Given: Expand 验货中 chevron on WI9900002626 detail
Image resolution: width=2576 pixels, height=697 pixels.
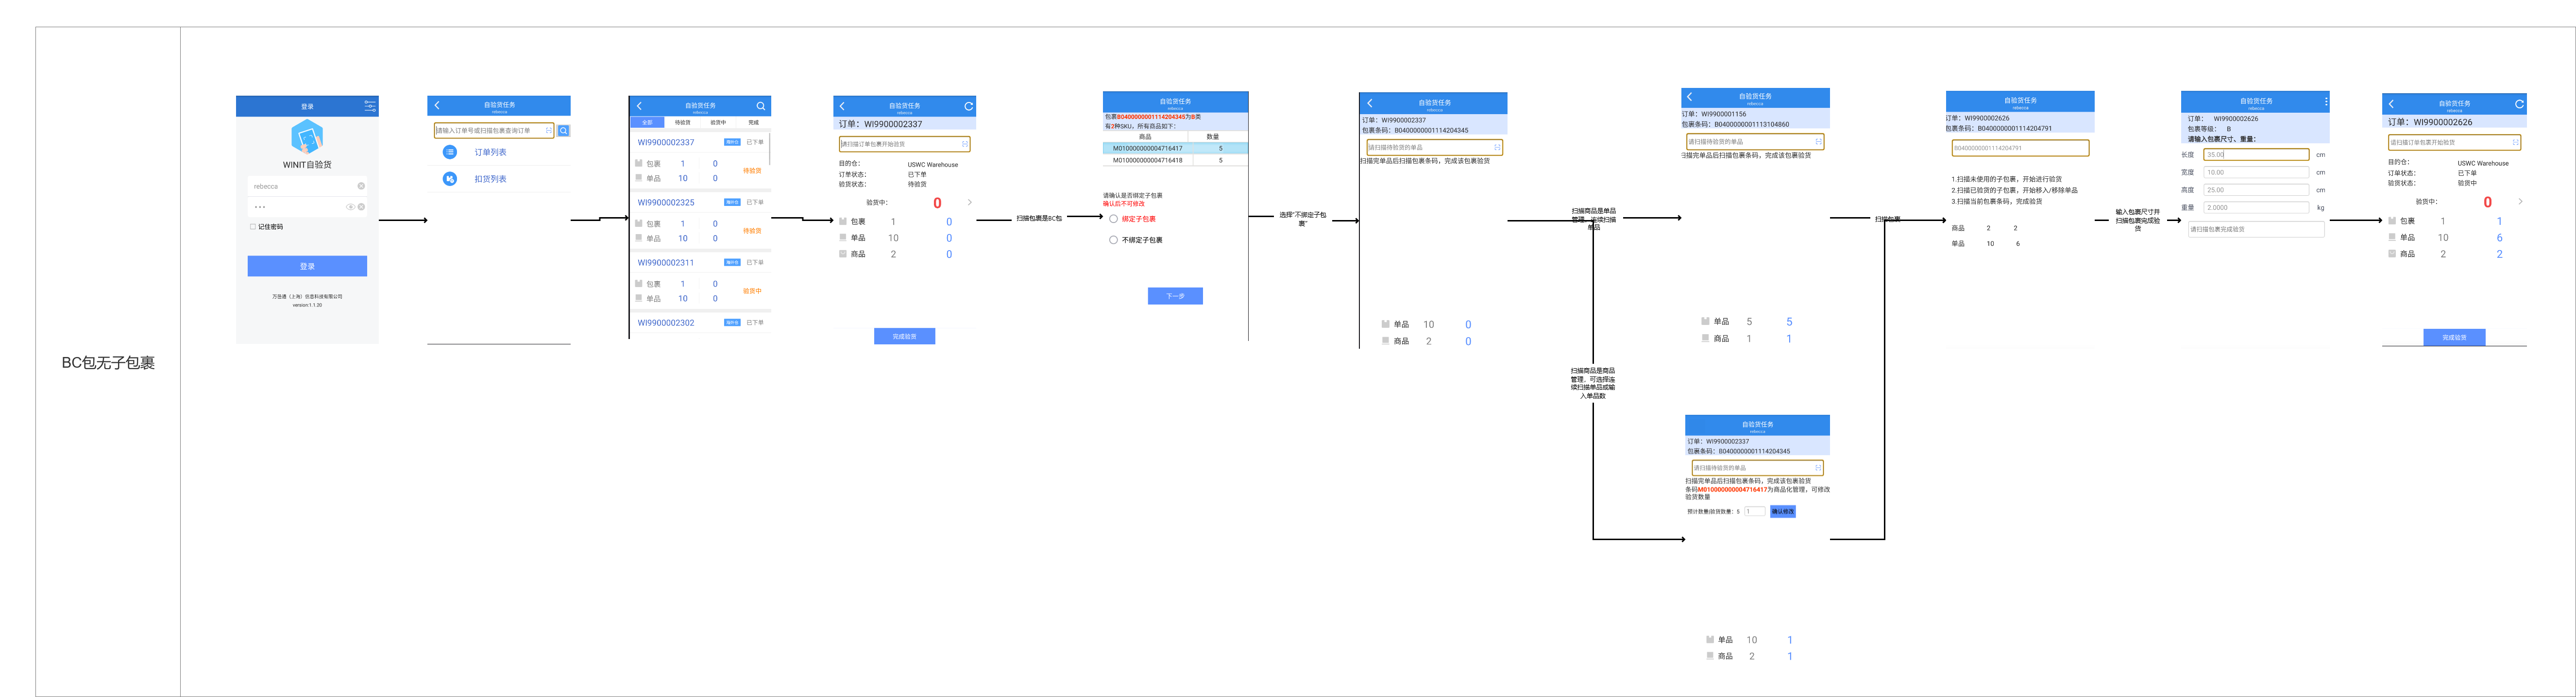Looking at the screenshot, I should point(2520,201).
